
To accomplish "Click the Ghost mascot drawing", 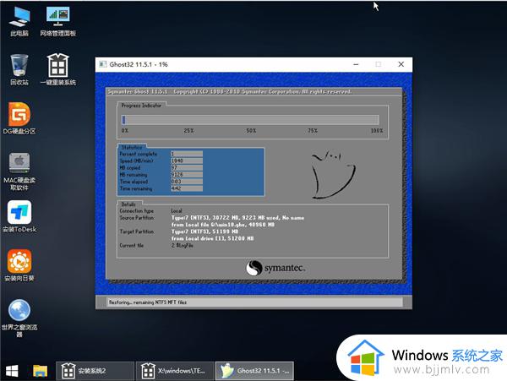I will coord(333,175).
